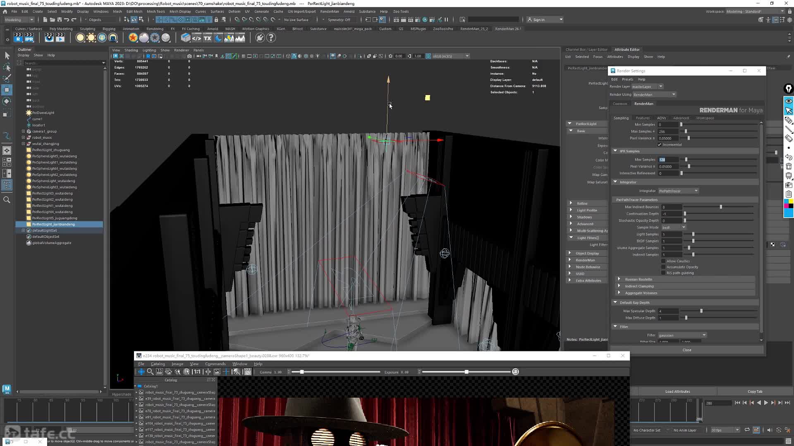The image size is (794, 446).
Task: Open the Render Layer masterLayer dropdown
Action: [x=647, y=86]
